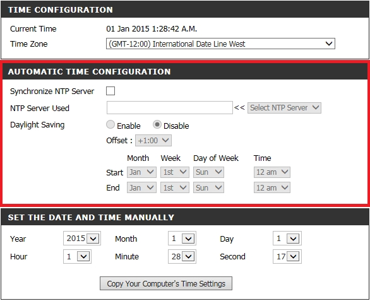370x301 pixels.
Task: Open the Start Month dropdown
Action: [x=141, y=172]
